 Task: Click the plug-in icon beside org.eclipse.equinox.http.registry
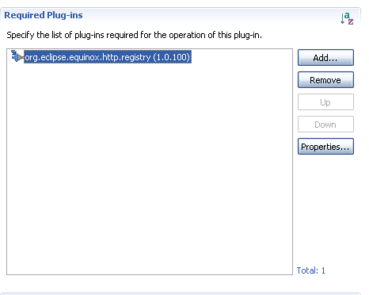[17, 56]
